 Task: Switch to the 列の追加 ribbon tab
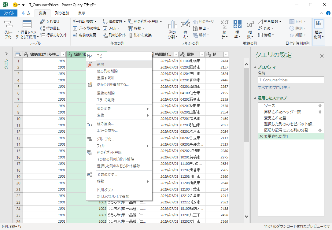(62, 13)
